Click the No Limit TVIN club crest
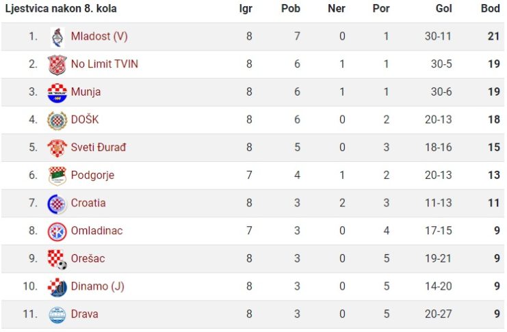Screen dimensions: 507x332 (57, 65)
